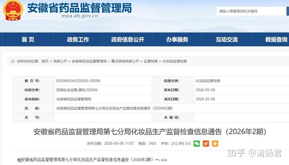Share the notice via WeChat icon
This screenshot has height=165, width=289.
point(197,143)
